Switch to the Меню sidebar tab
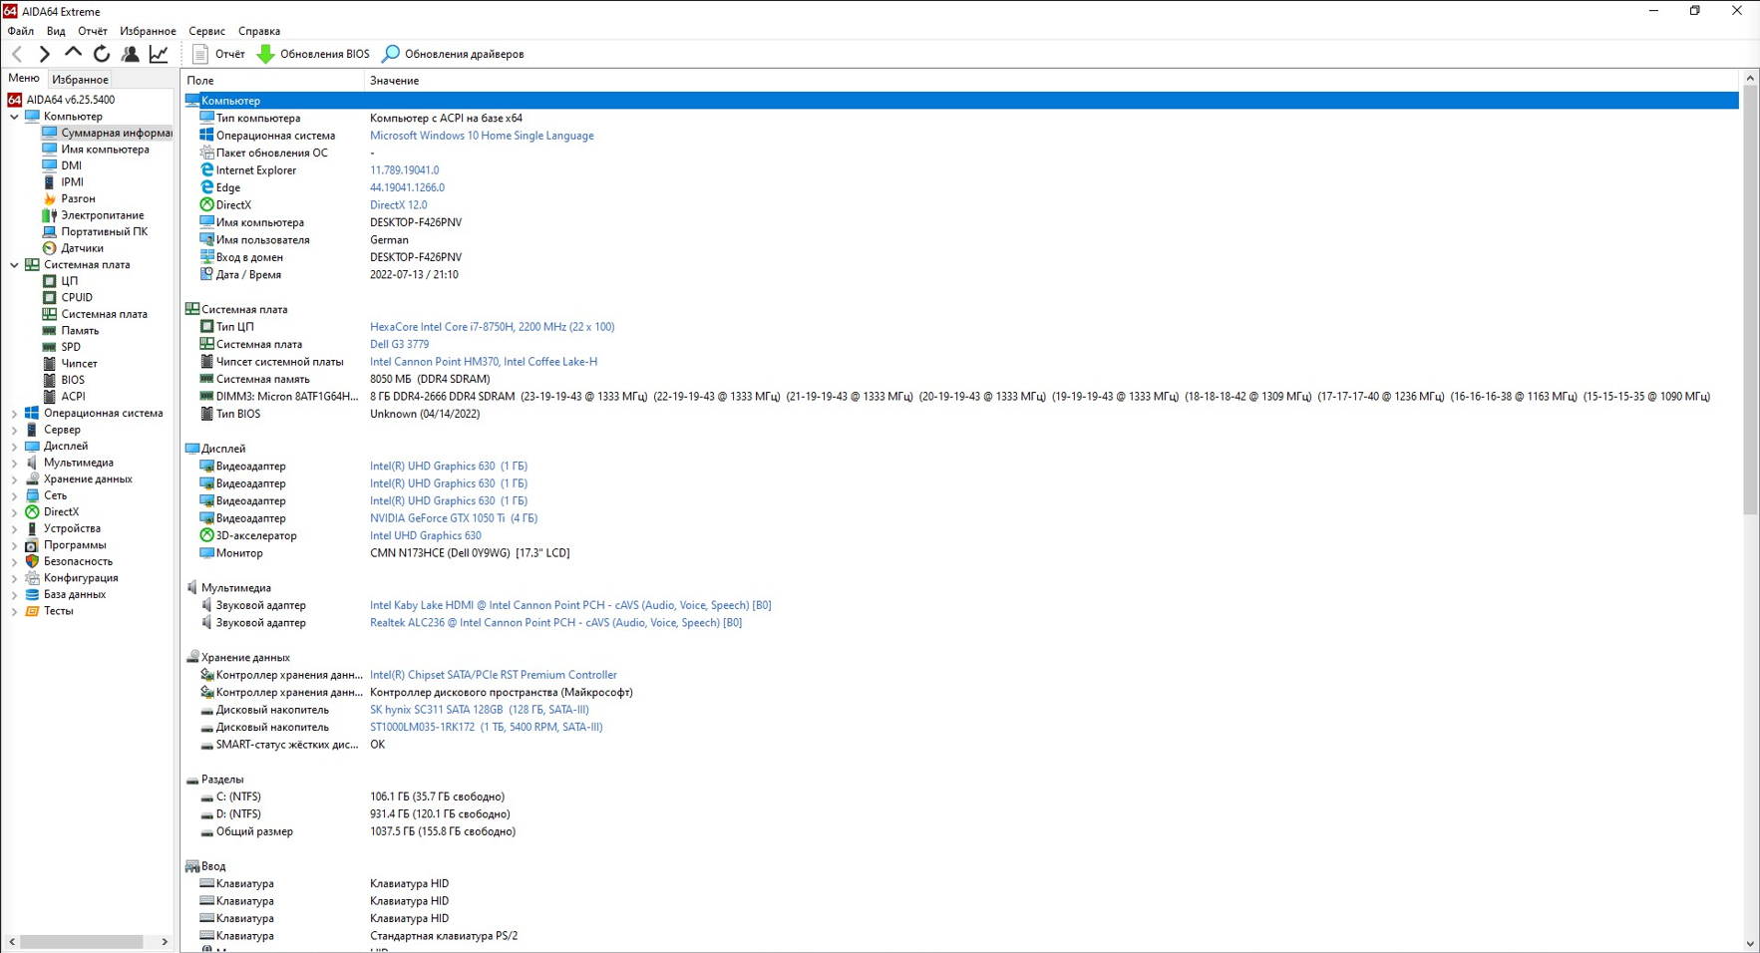This screenshot has width=1760, height=953. coord(24,79)
